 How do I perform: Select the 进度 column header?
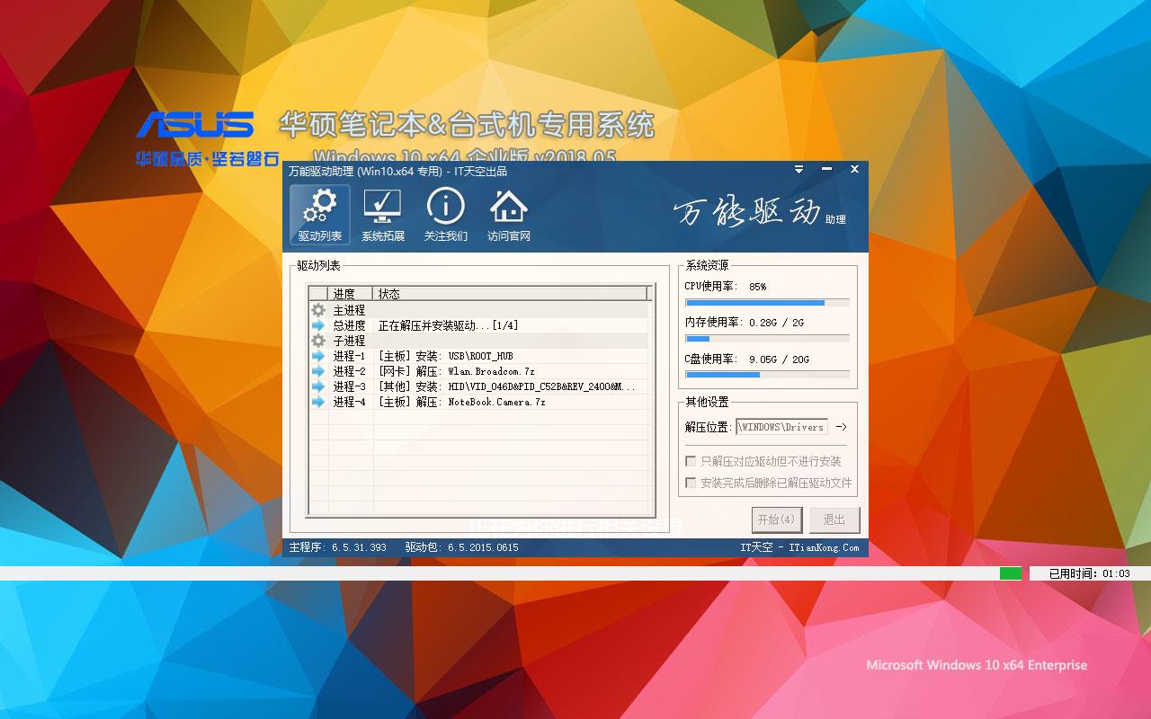(346, 293)
